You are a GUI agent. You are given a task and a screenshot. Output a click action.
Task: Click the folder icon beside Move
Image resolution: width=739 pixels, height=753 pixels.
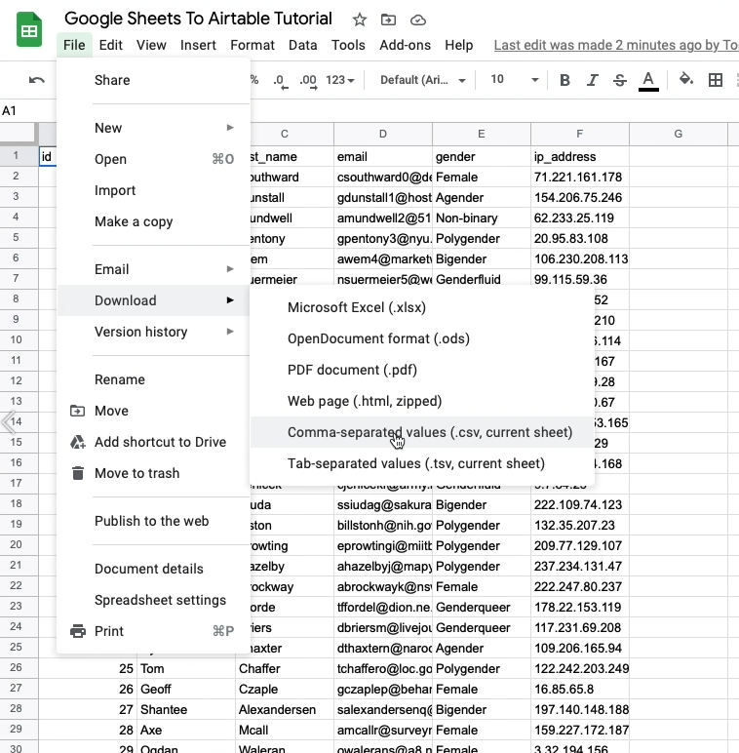point(77,411)
